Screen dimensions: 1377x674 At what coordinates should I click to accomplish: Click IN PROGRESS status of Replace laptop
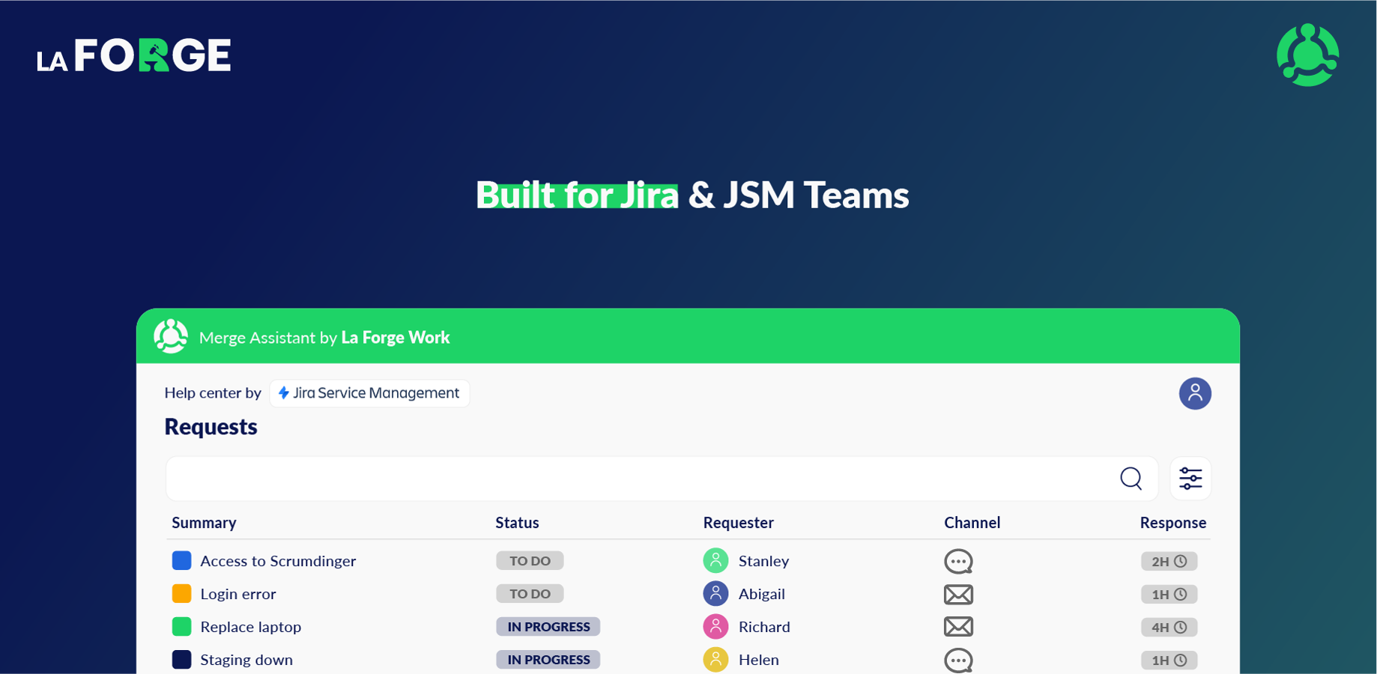click(x=548, y=627)
